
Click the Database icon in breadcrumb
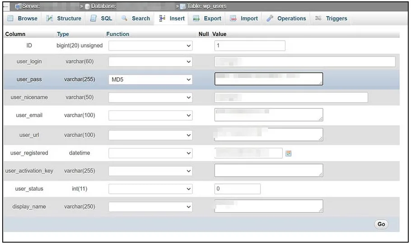pos(88,6)
